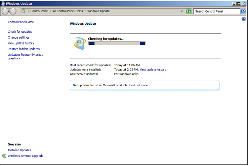Click 'Updates were installed:' label
Screen dimensions: 248x166
(x=85, y=69)
